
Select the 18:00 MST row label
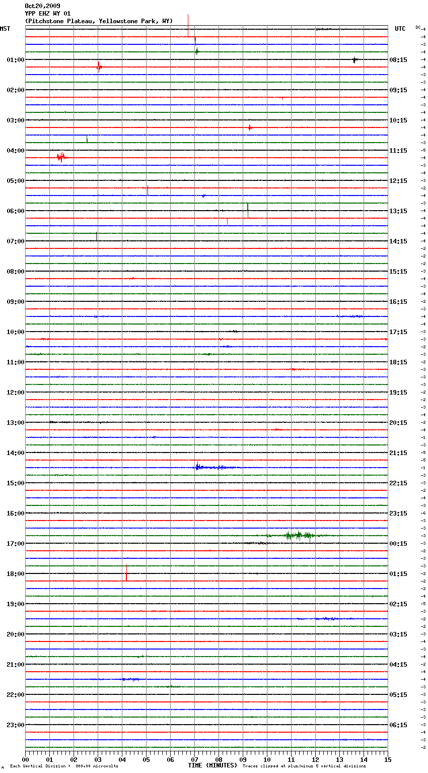(x=16, y=574)
